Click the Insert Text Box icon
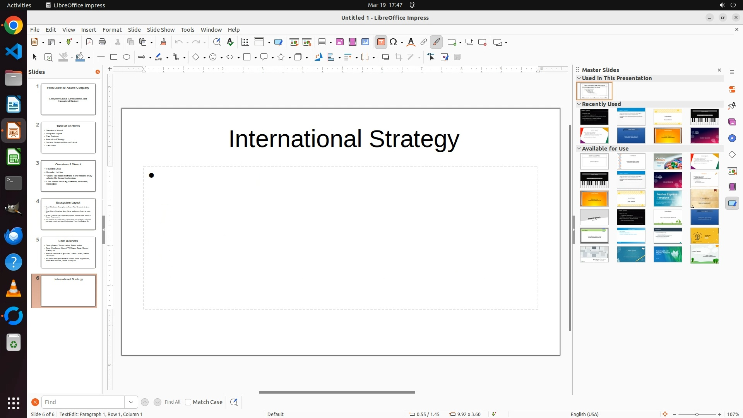Image resolution: width=743 pixels, height=418 pixels. click(381, 42)
